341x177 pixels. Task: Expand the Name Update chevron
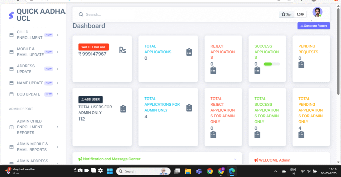coord(58,83)
